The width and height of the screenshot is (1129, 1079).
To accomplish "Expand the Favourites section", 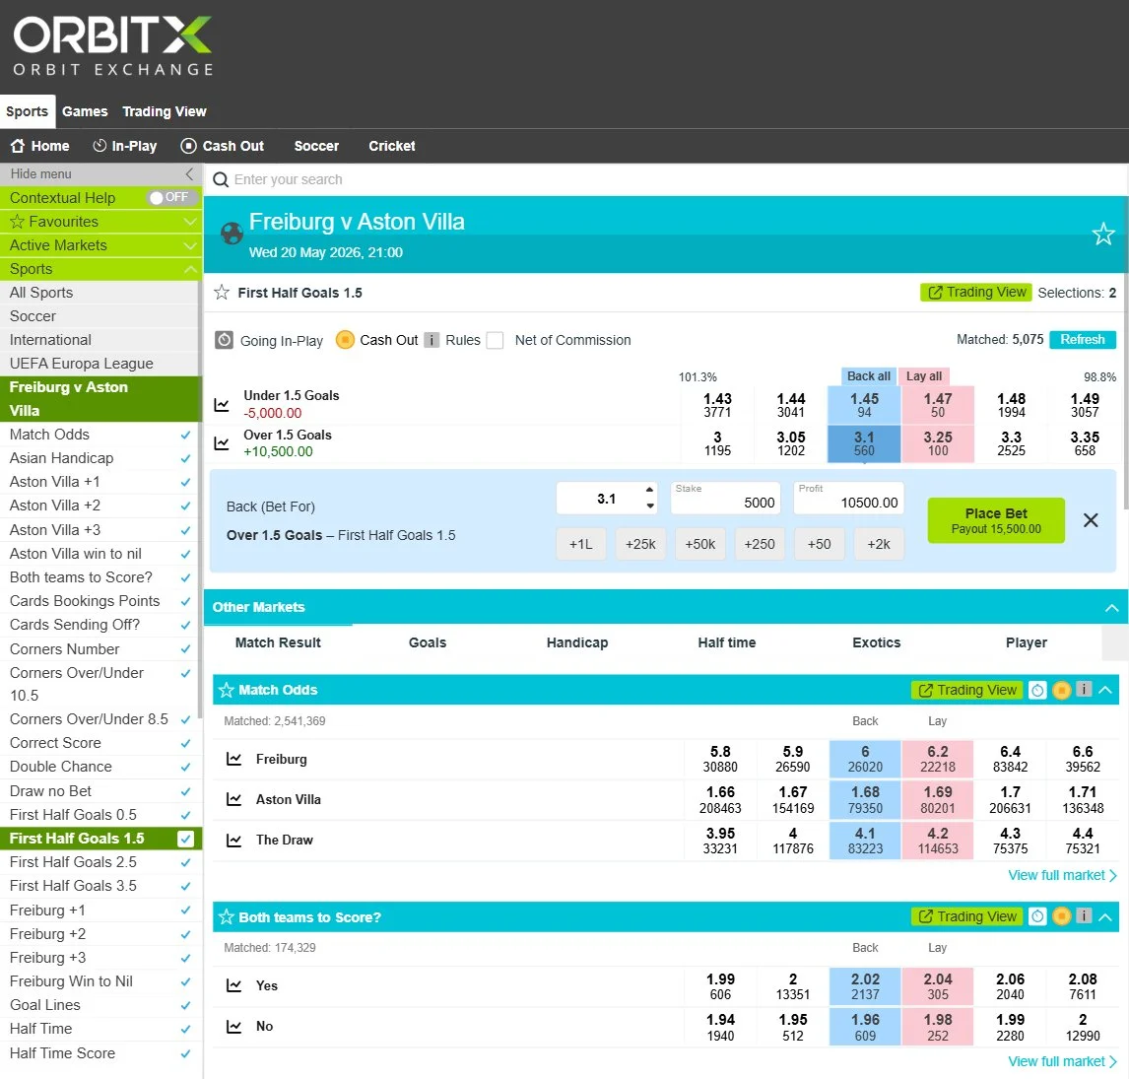I will [x=190, y=221].
